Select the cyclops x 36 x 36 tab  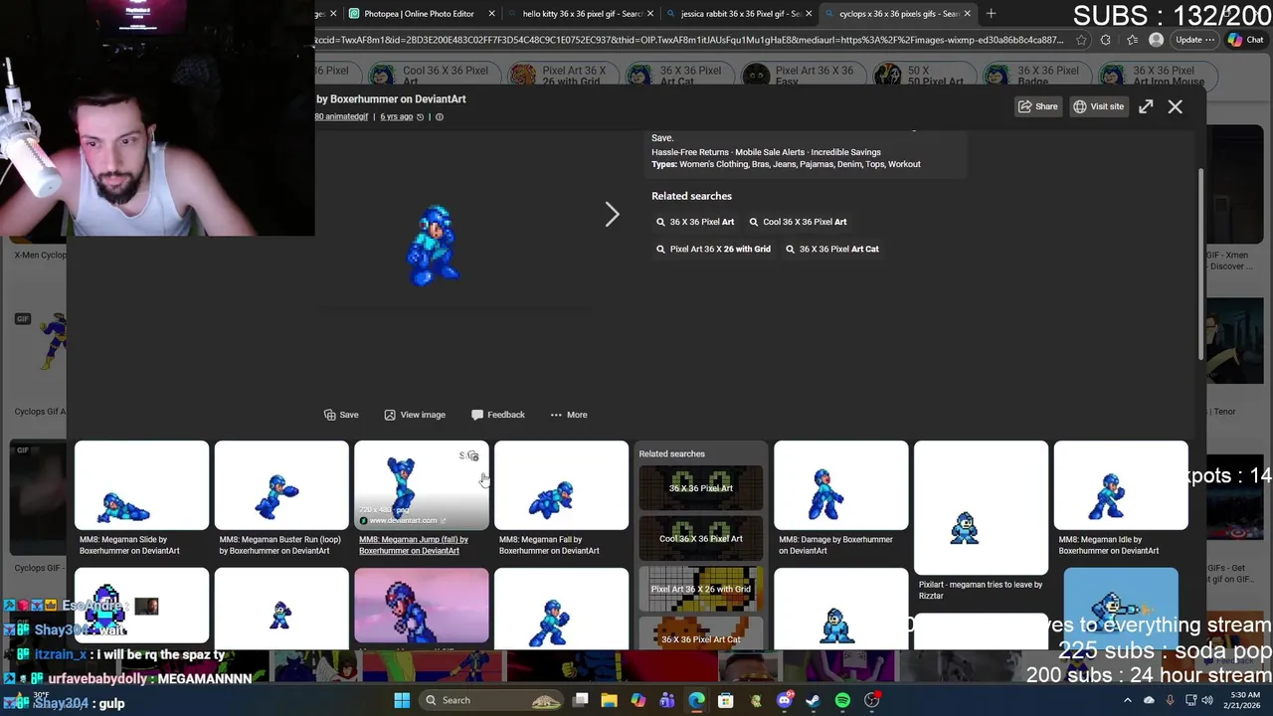click(898, 14)
